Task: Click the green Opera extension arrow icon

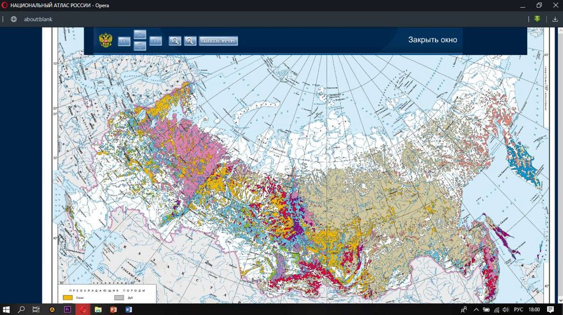Action: pyautogui.click(x=537, y=19)
